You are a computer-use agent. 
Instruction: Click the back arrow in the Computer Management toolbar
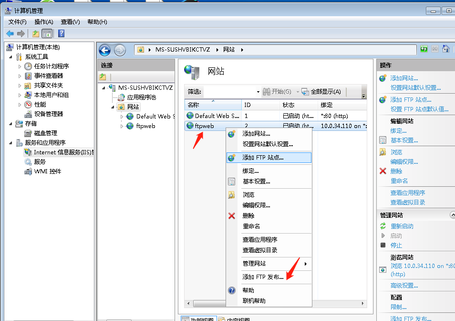[10, 33]
